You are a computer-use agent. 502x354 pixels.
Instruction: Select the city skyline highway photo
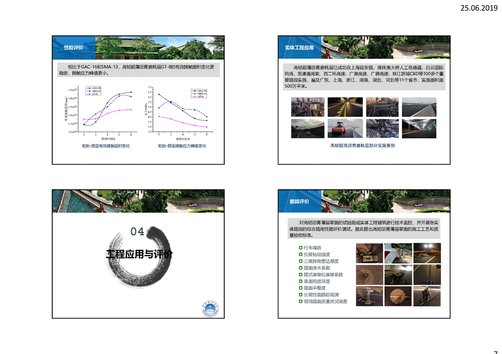coord(308,107)
